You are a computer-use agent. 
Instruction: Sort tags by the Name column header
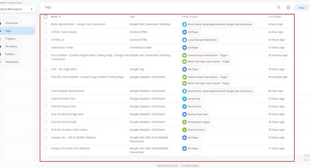click(54, 17)
